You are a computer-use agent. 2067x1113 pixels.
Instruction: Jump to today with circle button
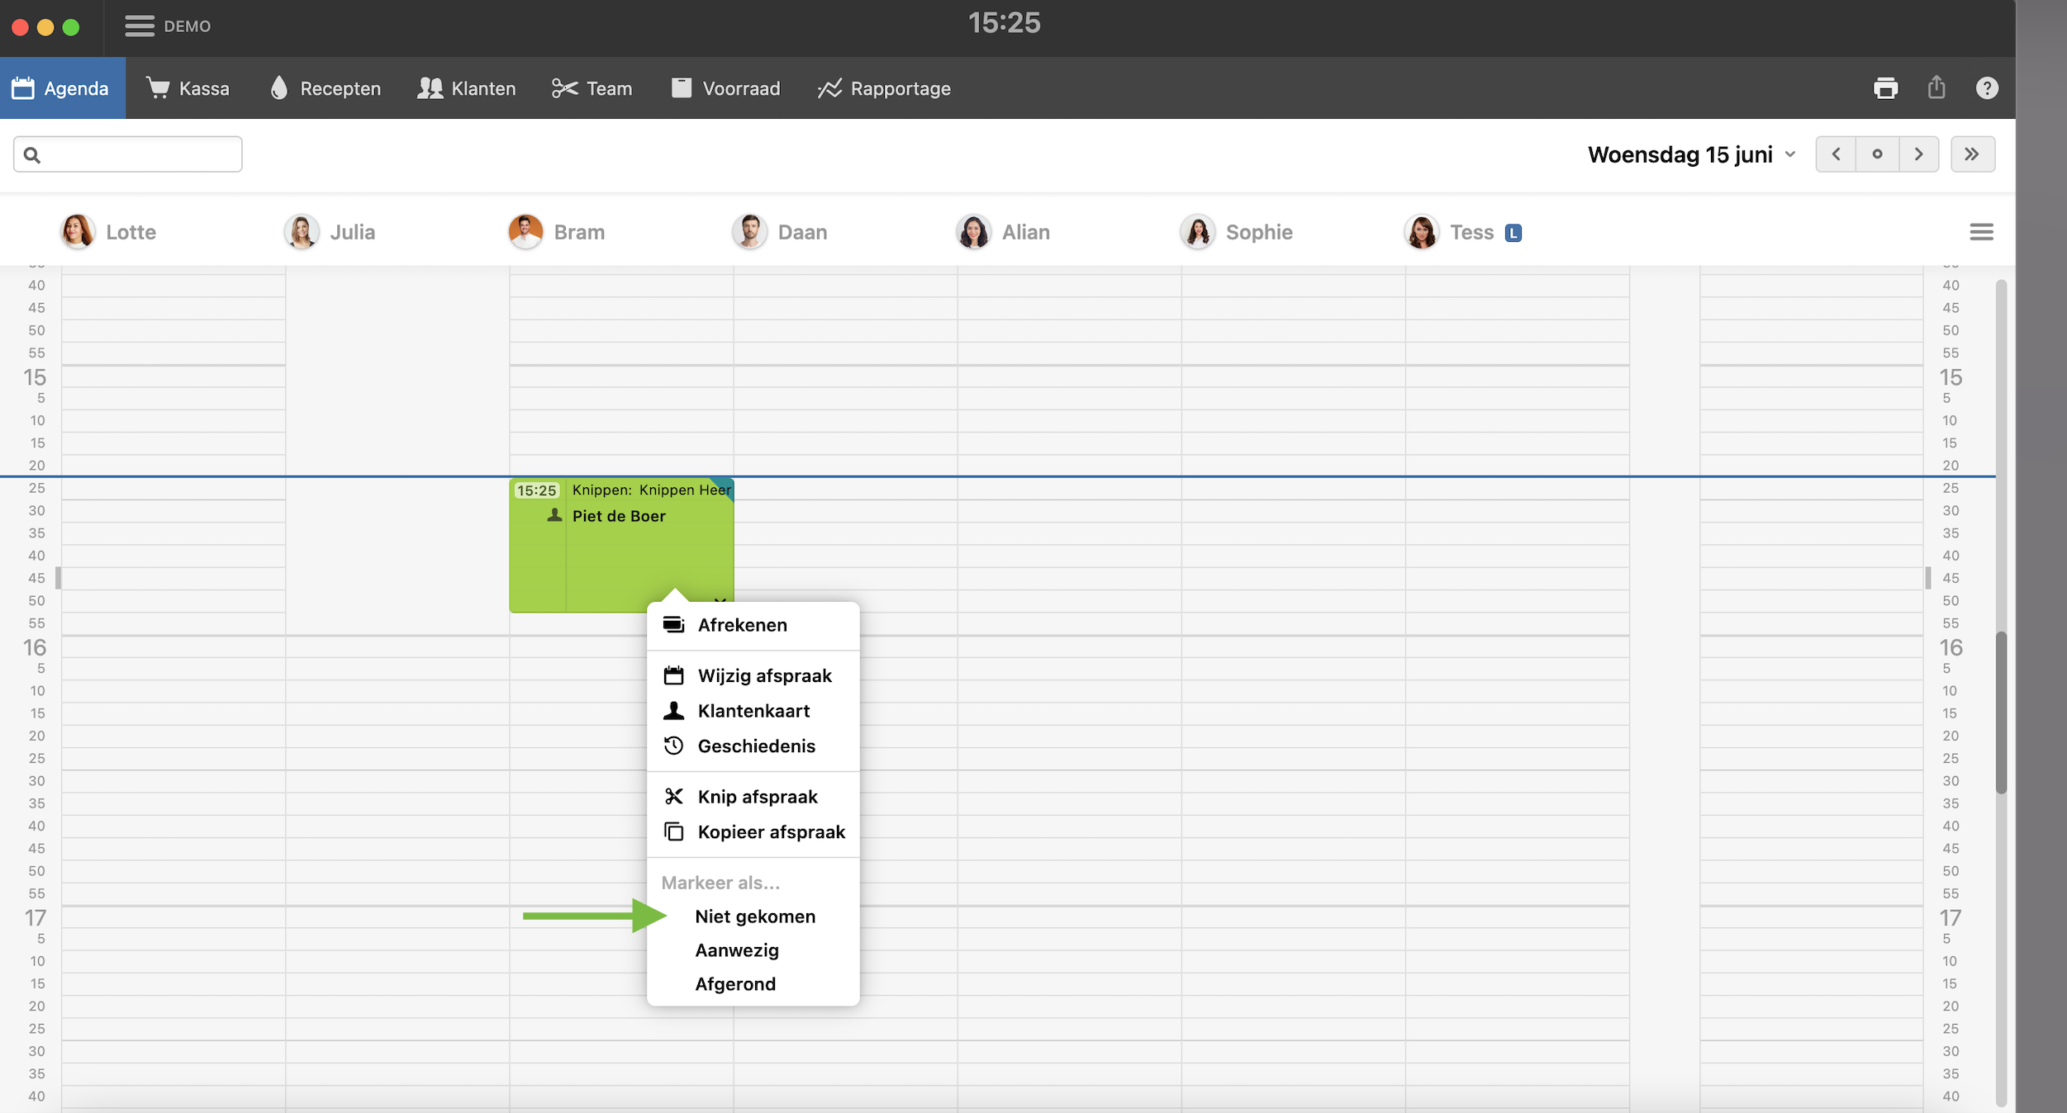click(x=1877, y=154)
